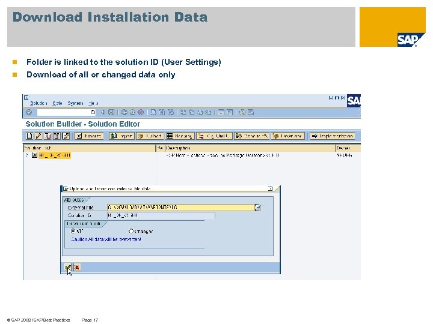Click the Download button
The width and height of the screenshot is (433, 324).
point(288,136)
